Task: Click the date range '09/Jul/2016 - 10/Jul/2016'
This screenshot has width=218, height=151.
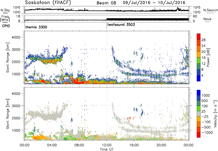Action: pos(154,3)
